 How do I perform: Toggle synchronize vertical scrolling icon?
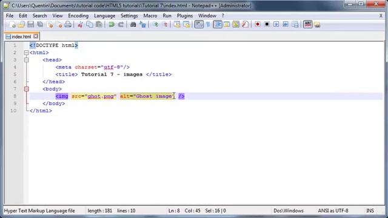177,24
